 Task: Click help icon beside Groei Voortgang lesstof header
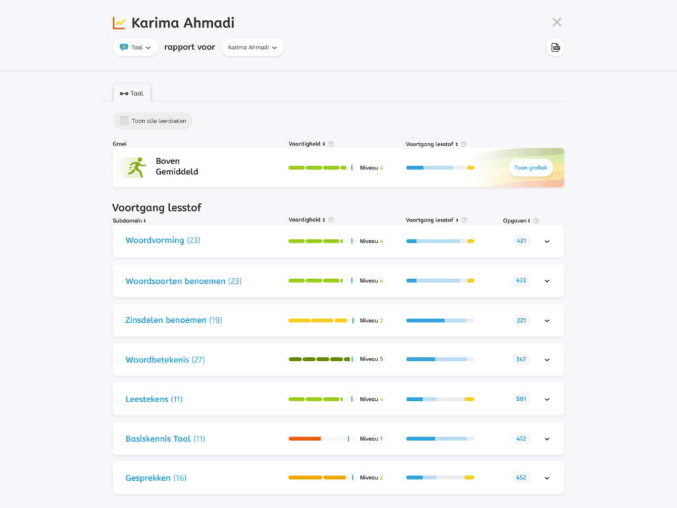[x=464, y=144]
